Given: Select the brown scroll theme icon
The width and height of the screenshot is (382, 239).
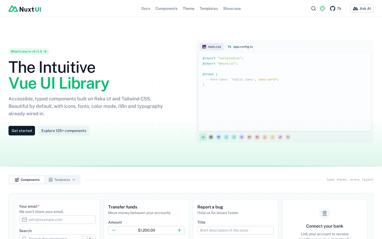Looking at the screenshot, I should point(288,137).
